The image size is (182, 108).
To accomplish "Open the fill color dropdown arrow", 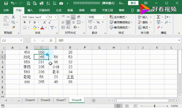I will 38,28.
